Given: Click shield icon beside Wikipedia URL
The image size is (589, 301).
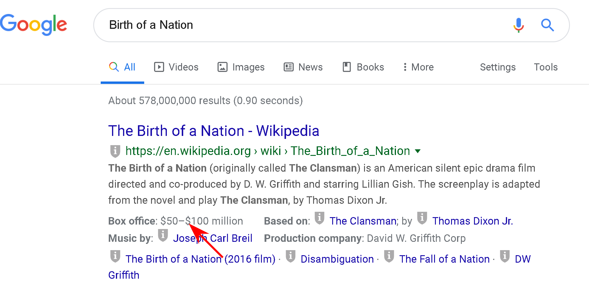Looking at the screenshot, I should coord(115,151).
